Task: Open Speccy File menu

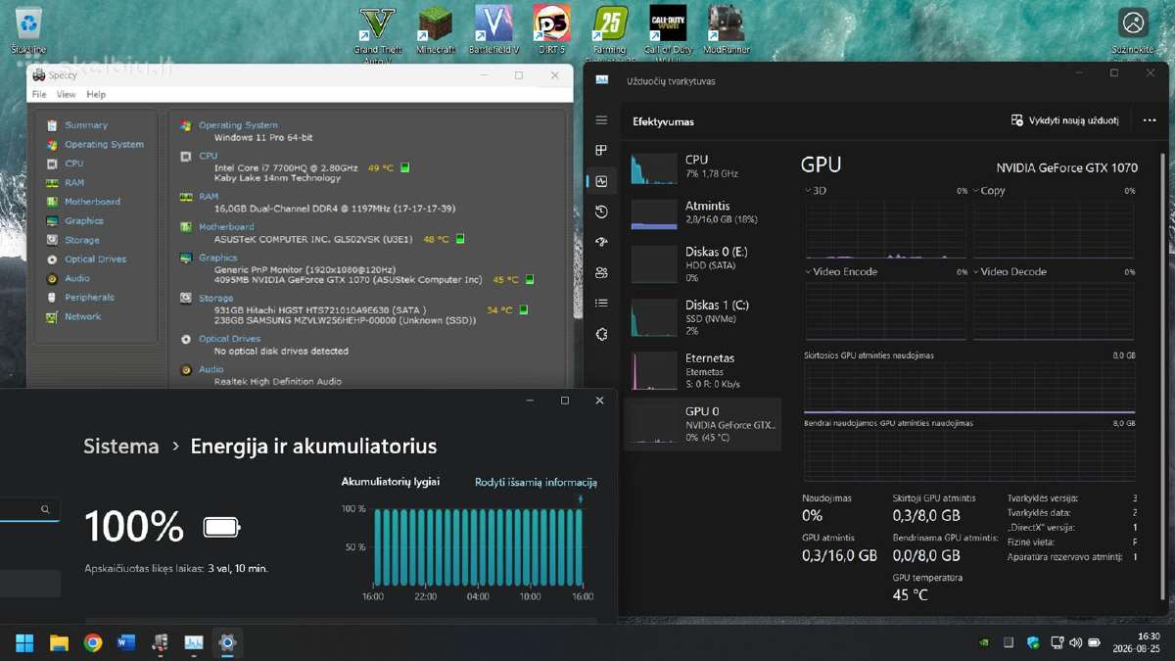Action: coord(39,95)
